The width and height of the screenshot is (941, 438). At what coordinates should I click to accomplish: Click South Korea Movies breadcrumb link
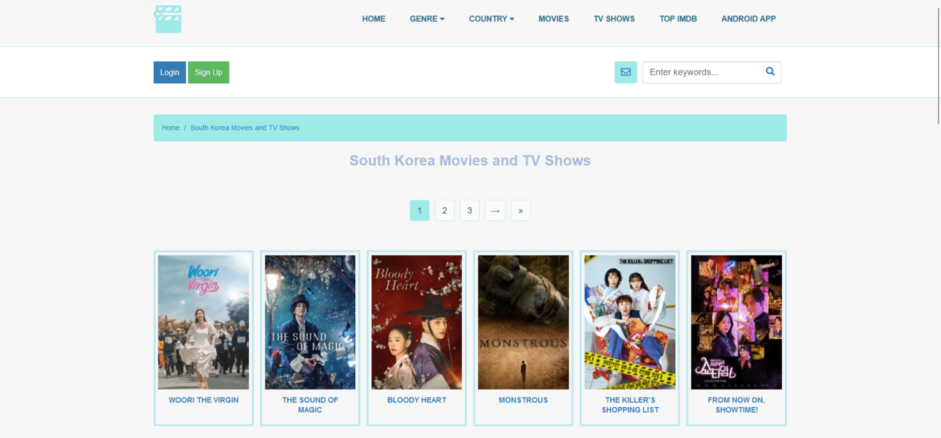(x=244, y=128)
